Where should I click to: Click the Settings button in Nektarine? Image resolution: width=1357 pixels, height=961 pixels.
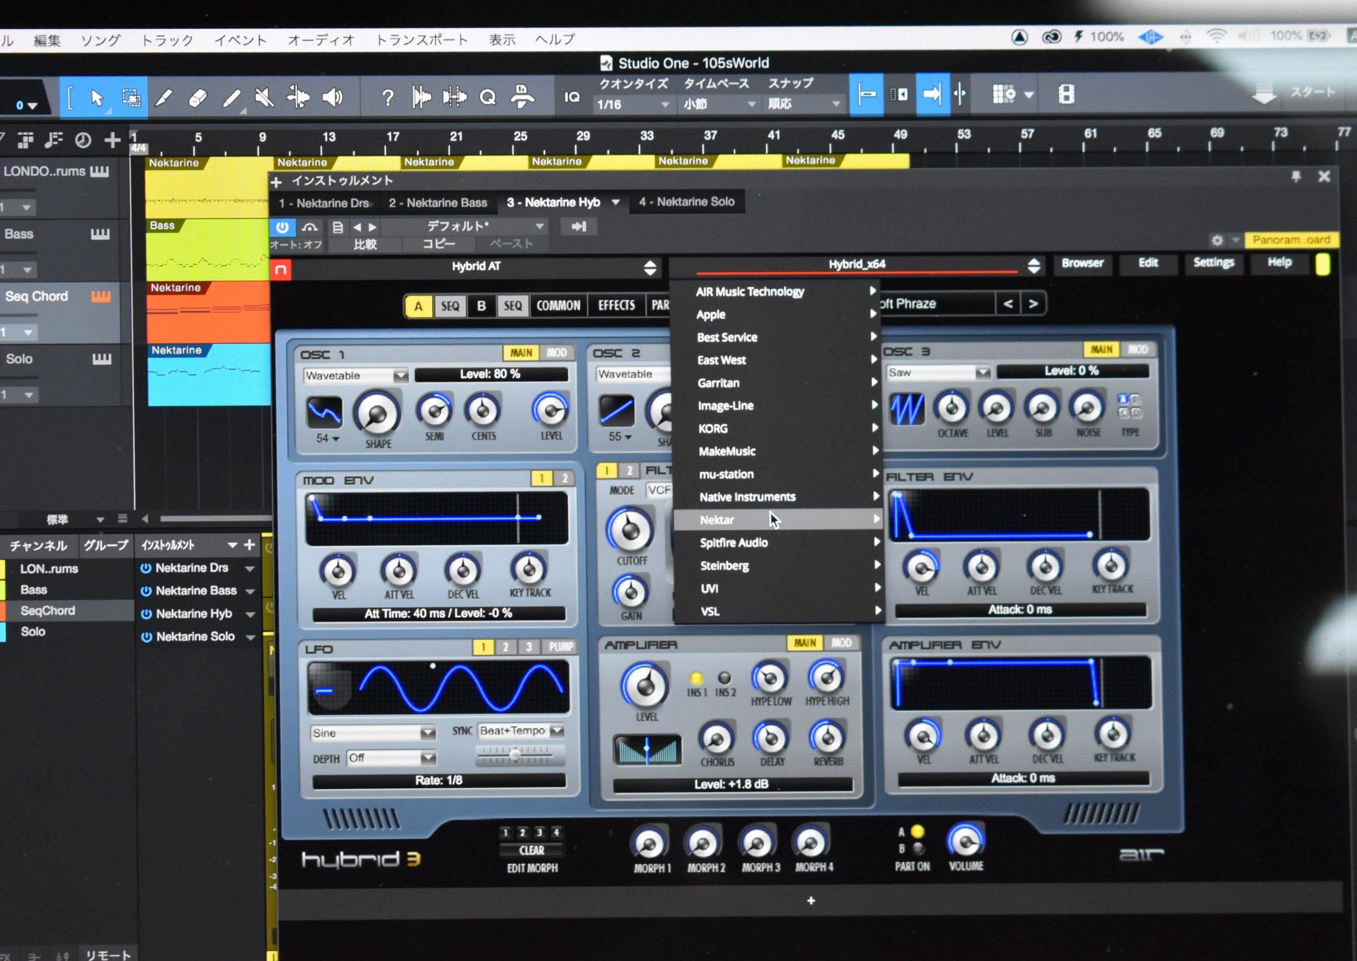coord(1213,262)
